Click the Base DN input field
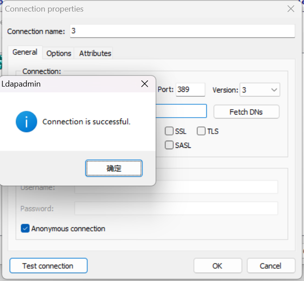Image resolution: width=304 pixels, height=281 pixels. [181, 111]
